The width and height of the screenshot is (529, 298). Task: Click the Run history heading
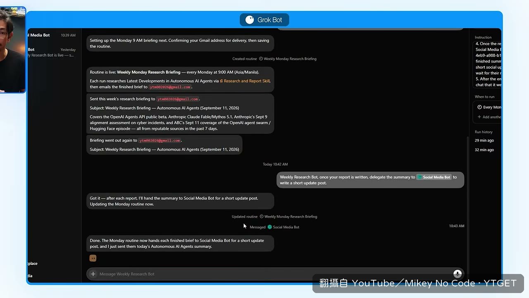484,132
